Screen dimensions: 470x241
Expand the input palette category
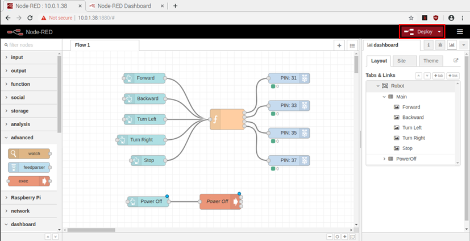pos(29,57)
